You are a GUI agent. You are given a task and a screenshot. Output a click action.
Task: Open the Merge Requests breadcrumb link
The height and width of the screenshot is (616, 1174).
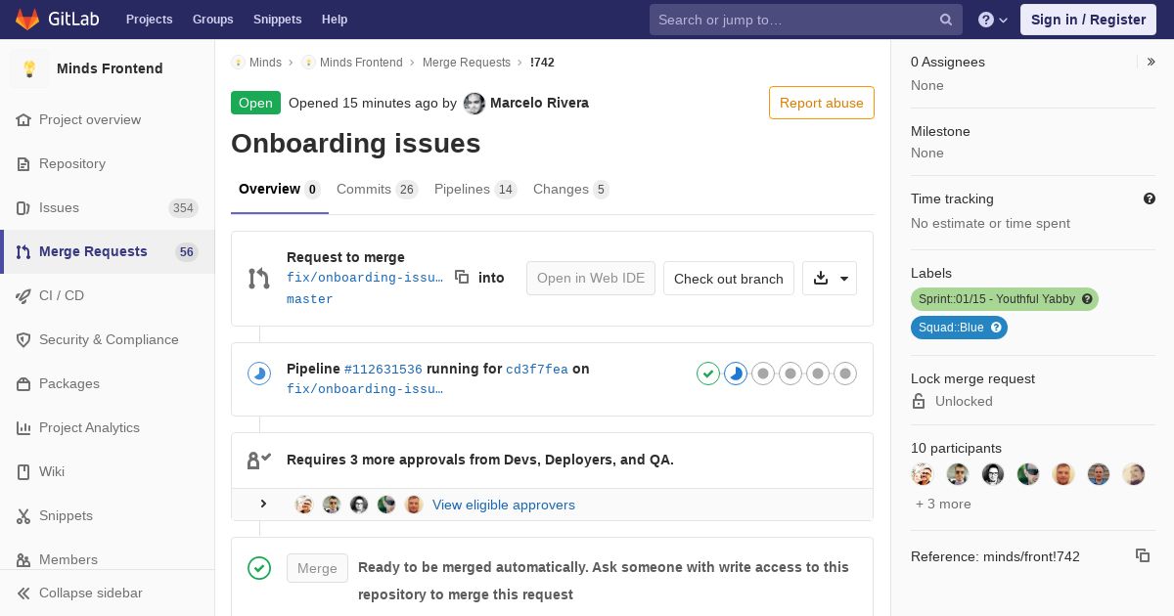click(x=467, y=63)
